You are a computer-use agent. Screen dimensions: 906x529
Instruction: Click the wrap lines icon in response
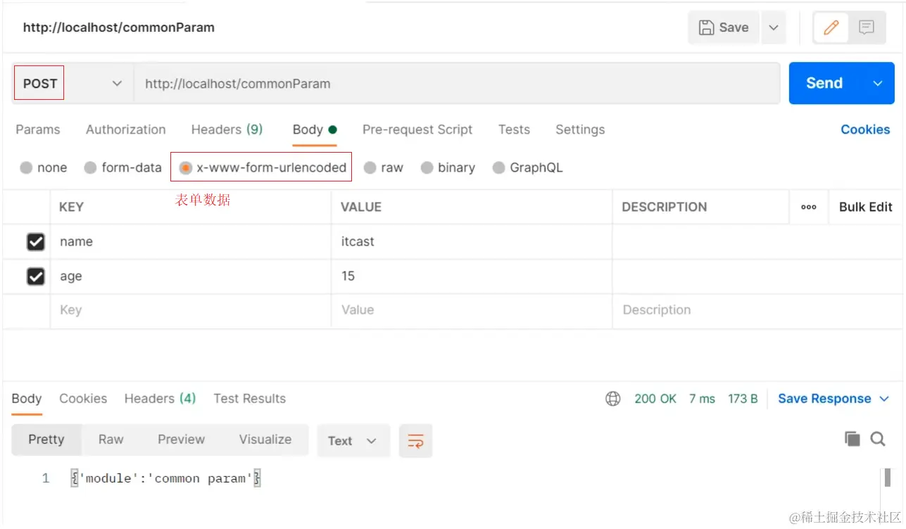point(415,441)
